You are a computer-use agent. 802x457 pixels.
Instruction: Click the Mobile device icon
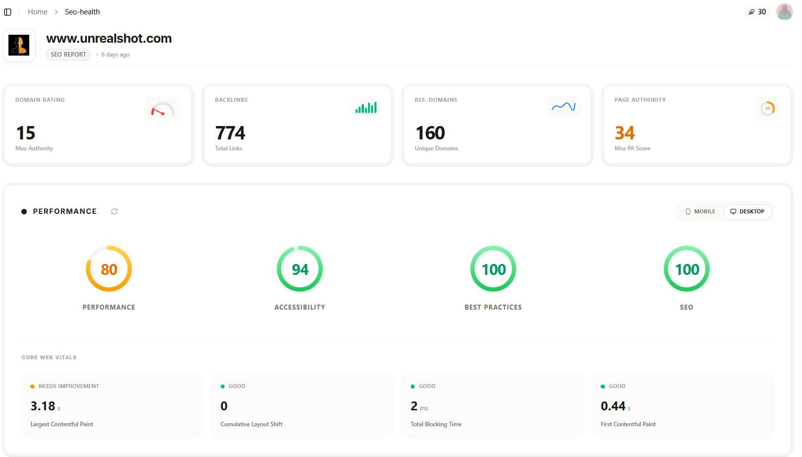tap(689, 211)
